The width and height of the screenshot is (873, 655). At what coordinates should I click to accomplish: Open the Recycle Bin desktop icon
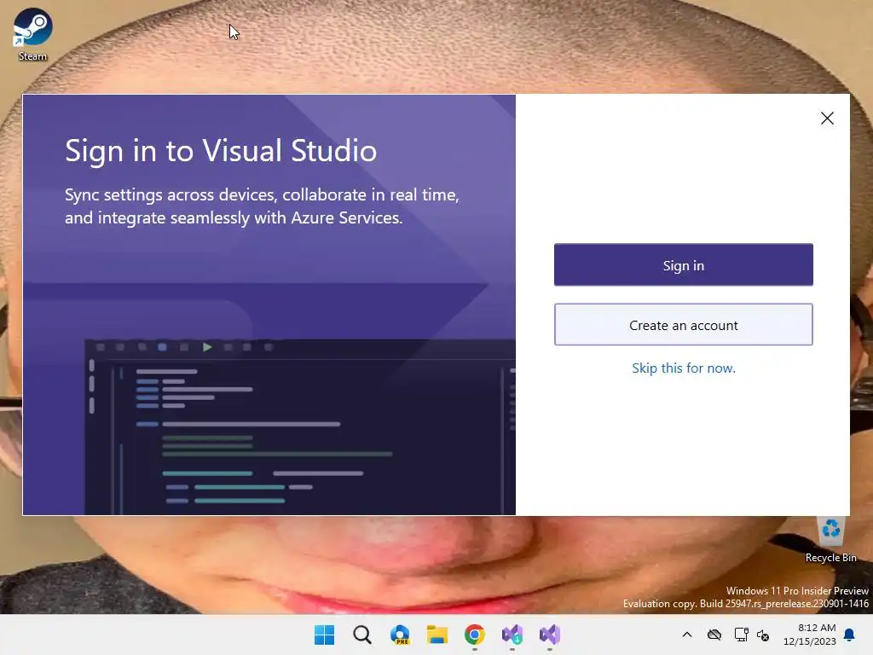(830, 540)
